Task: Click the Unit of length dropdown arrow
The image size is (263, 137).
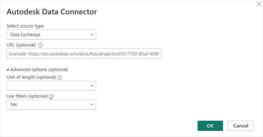Action: click(91, 86)
